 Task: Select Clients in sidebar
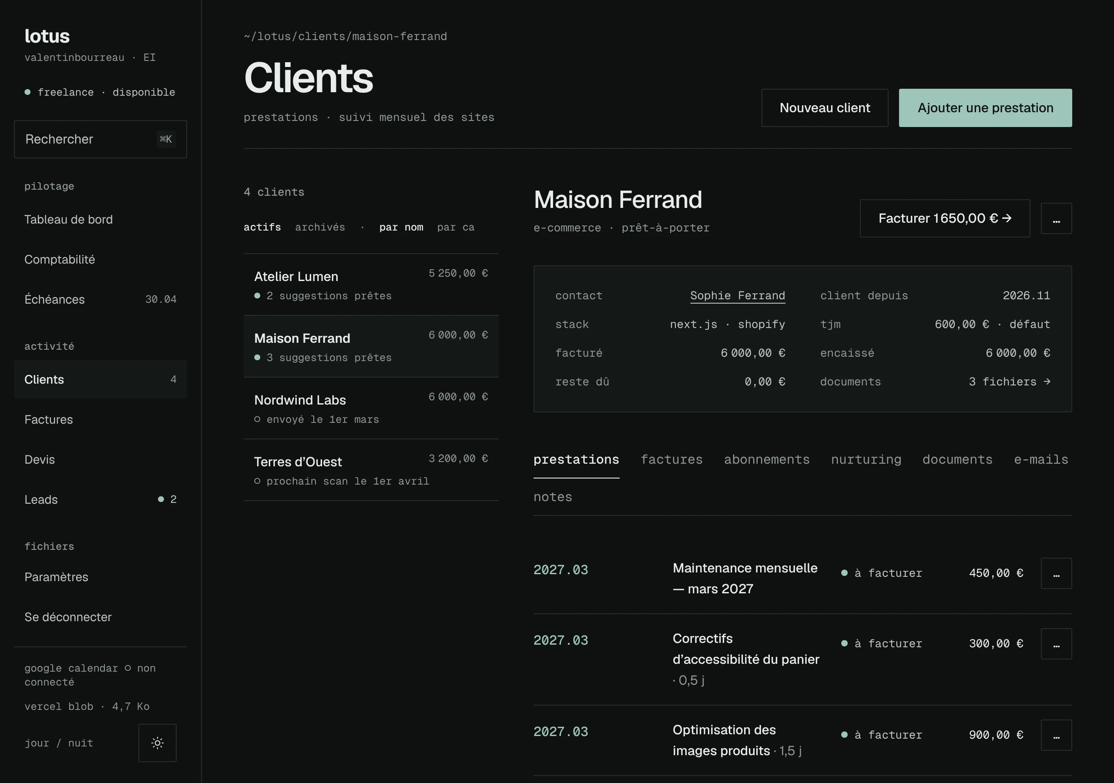pyautogui.click(x=101, y=379)
